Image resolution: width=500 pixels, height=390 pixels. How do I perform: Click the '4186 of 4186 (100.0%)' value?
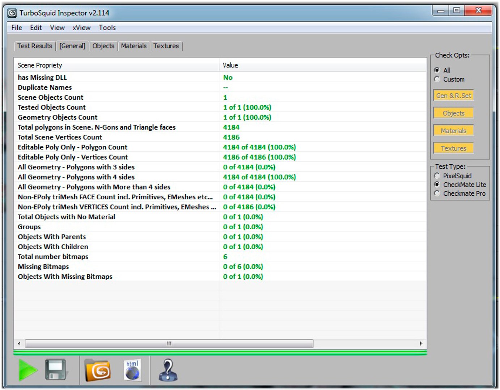point(259,157)
